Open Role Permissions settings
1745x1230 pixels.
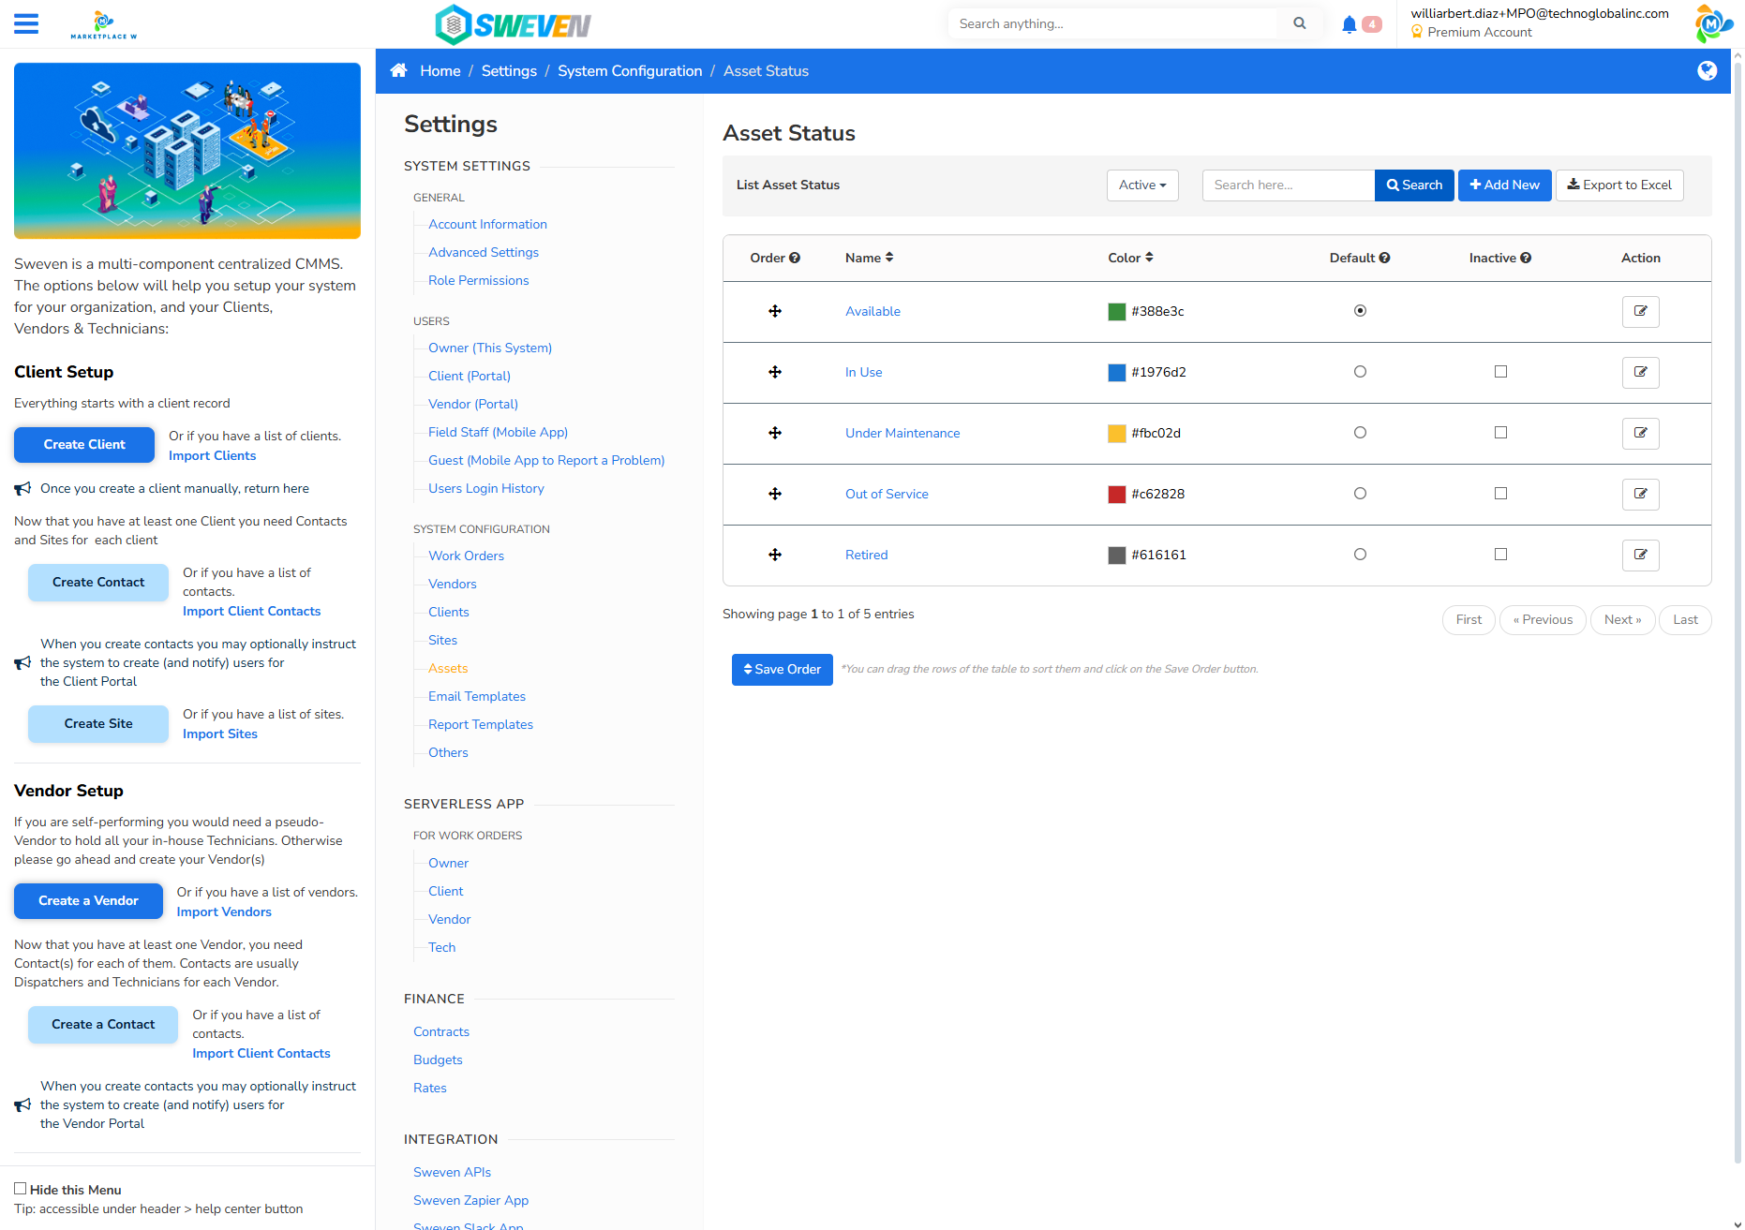pyautogui.click(x=478, y=280)
